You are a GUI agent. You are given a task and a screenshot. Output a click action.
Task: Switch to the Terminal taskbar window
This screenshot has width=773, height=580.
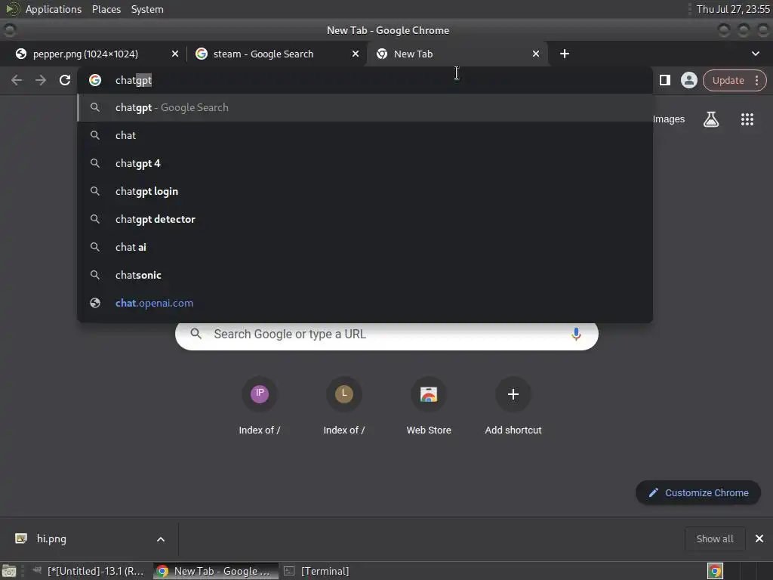(x=318, y=571)
